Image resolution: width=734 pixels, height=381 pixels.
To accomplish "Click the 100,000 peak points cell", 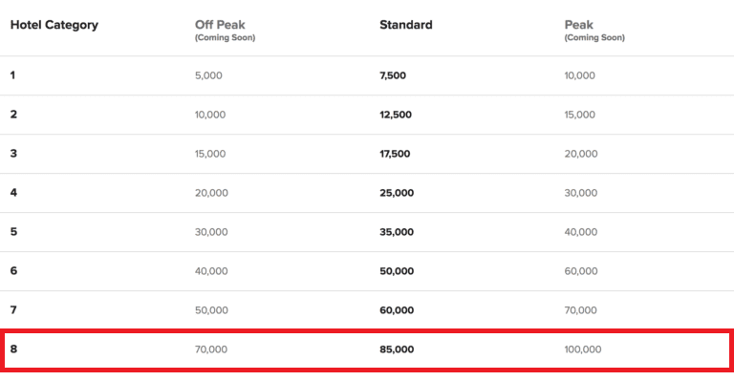I will (582, 349).
